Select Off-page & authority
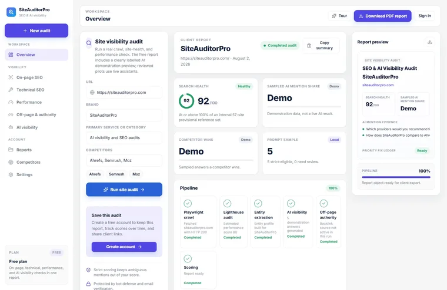This screenshot has width=447, height=290. click(x=36, y=114)
